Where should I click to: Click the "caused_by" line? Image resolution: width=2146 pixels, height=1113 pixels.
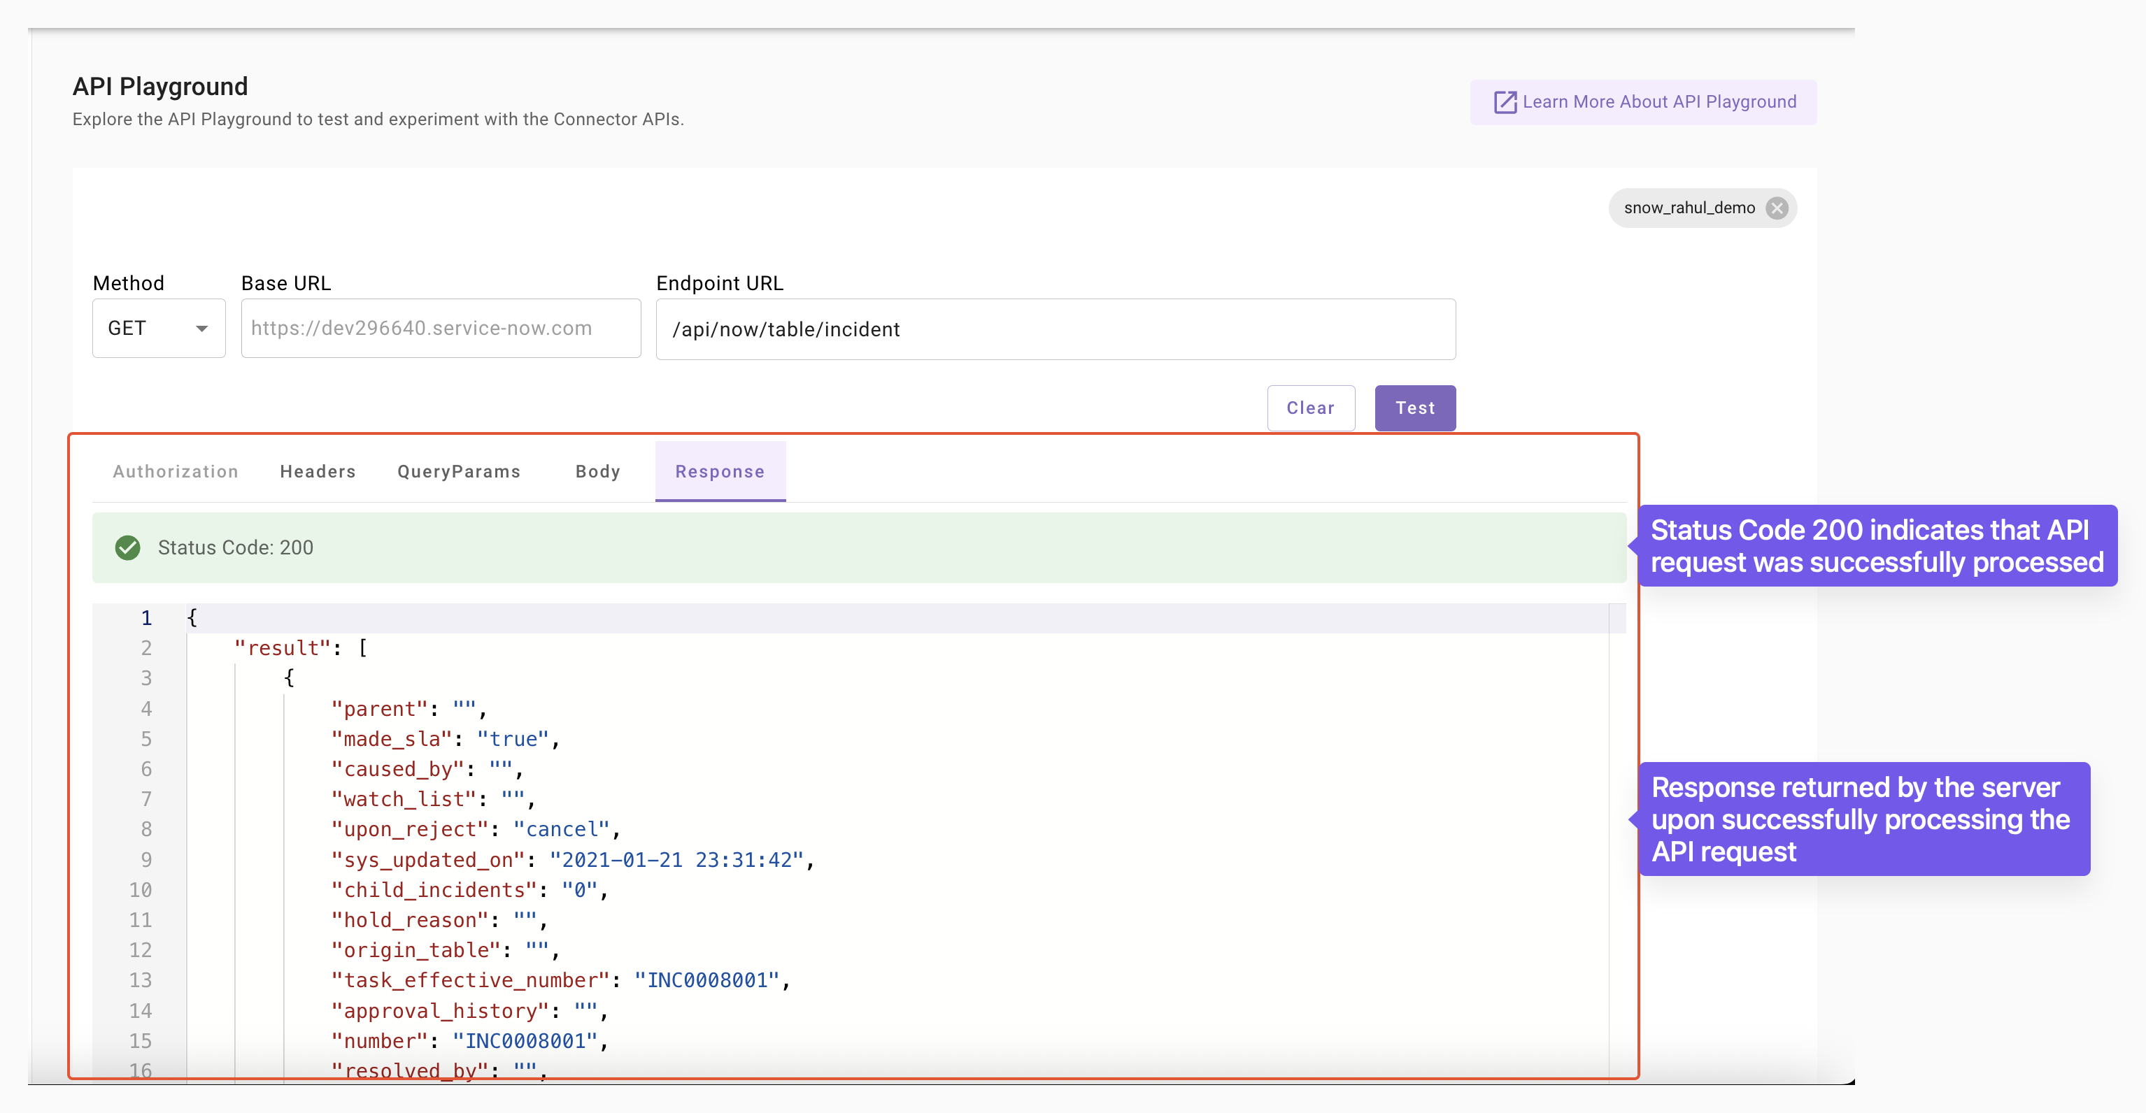tap(427, 769)
